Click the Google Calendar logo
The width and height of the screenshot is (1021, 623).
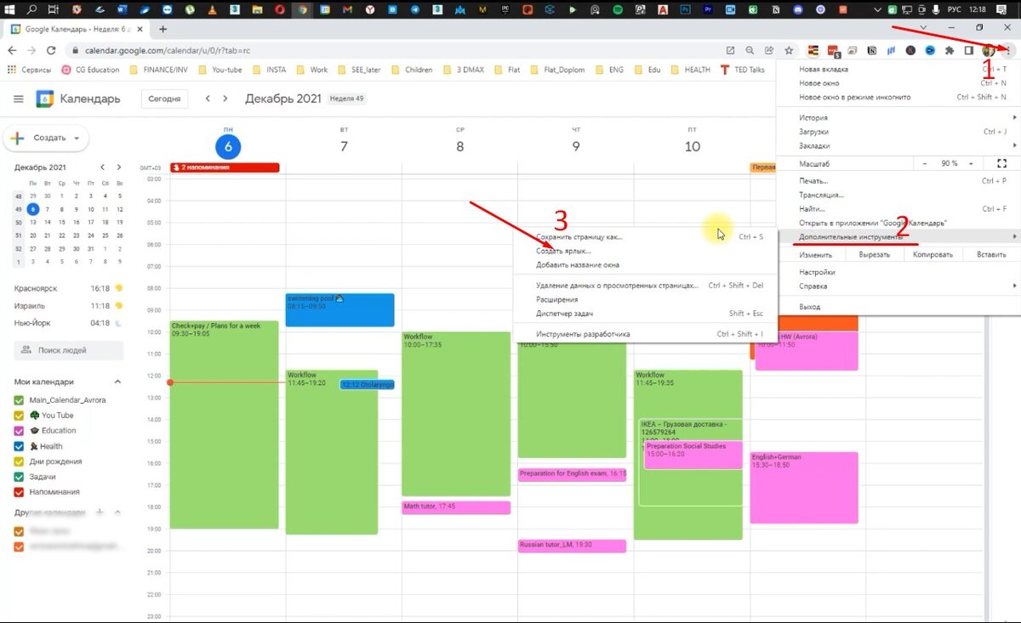(45, 99)
